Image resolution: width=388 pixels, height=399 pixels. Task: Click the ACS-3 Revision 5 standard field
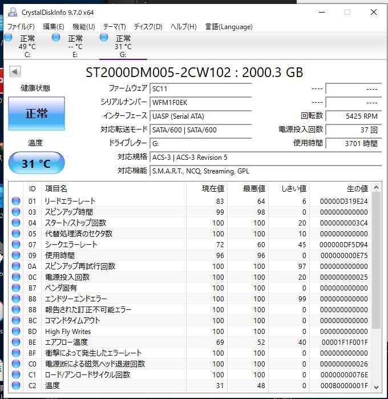tap(266, 158)
